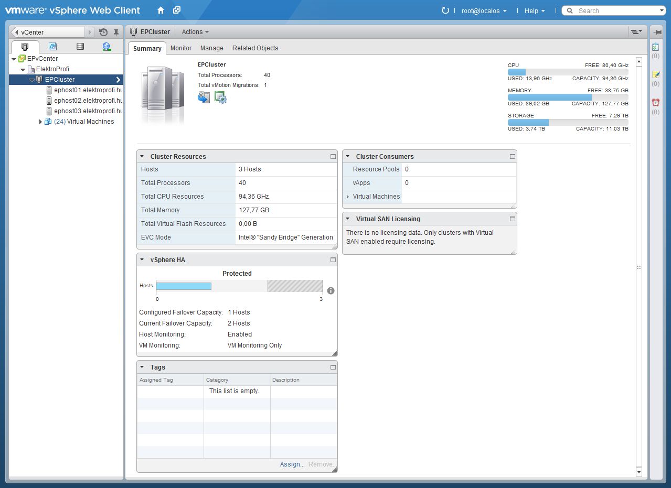
Task: Show the vSphere HA information tooltip icon
Action: point(331,290)
